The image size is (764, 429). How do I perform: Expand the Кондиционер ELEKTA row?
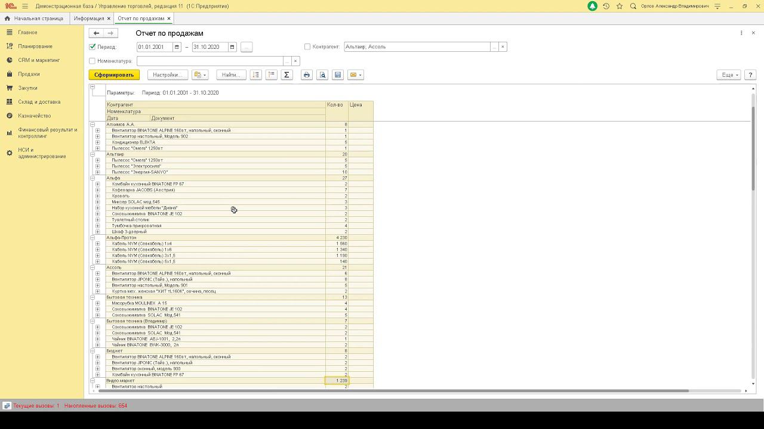coord(98,142)
